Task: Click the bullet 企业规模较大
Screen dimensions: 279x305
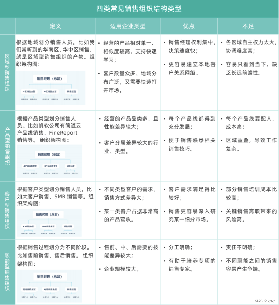Action: tap(122, 269)
